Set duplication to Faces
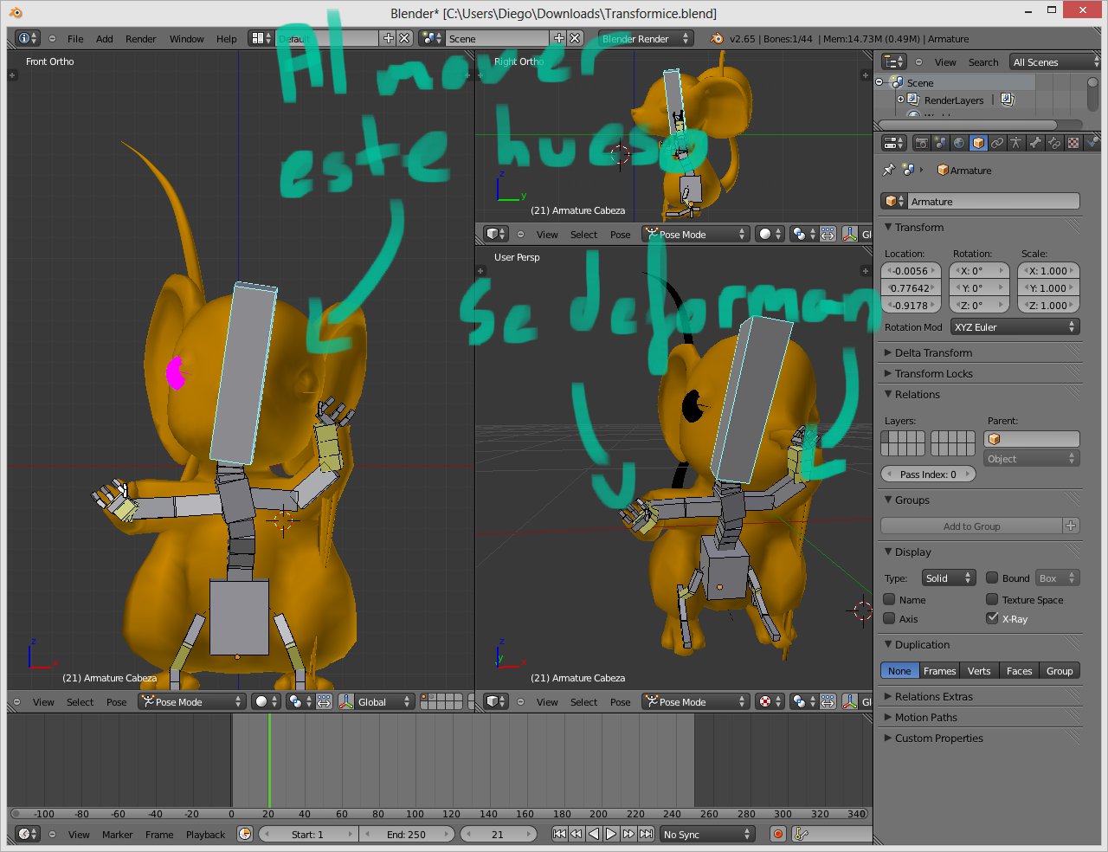1108x852 pixels. pos(1019,671)
